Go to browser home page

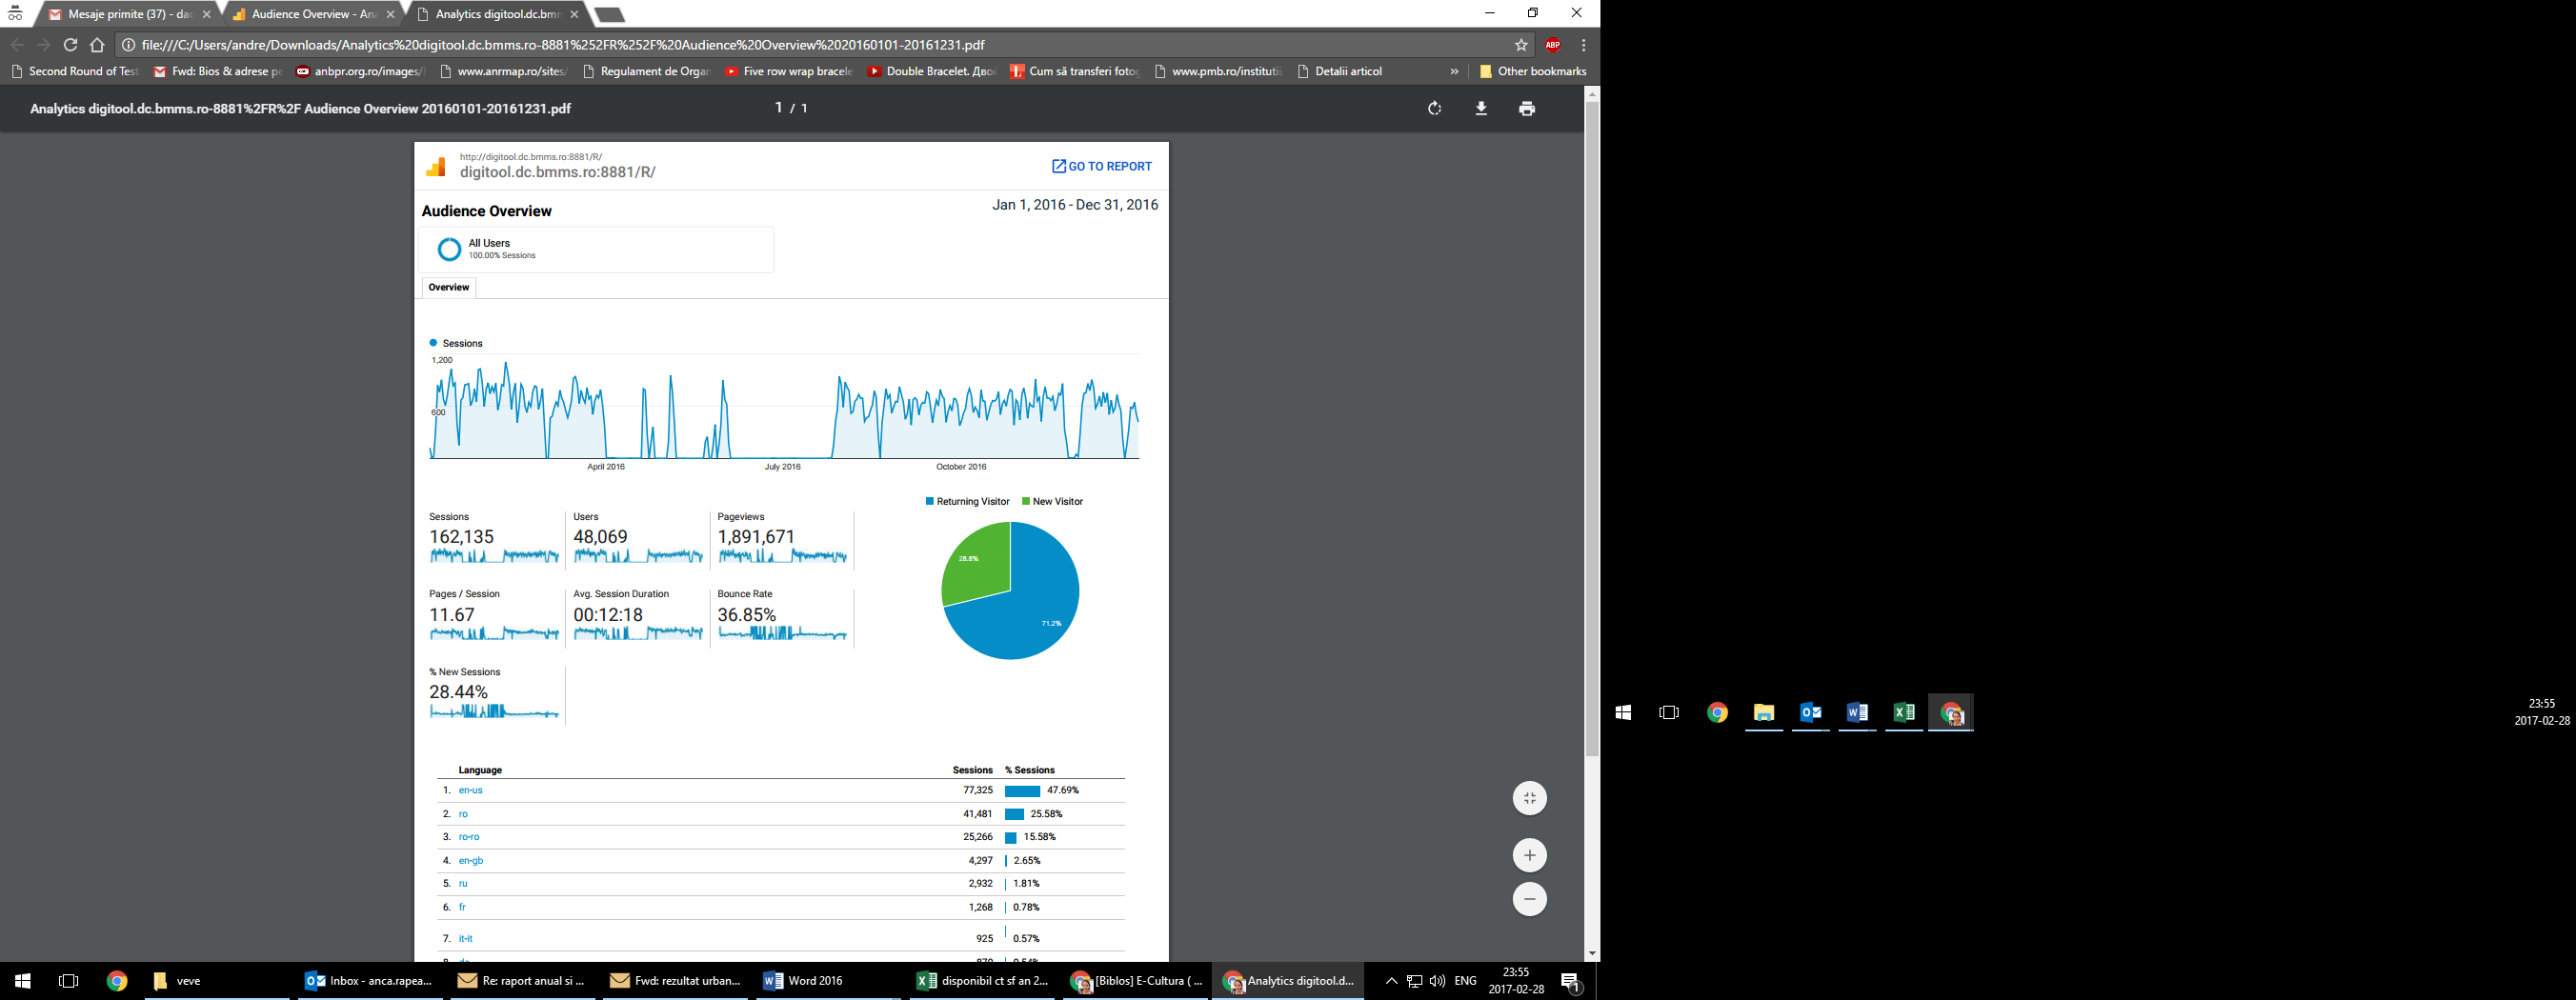coord(97,45)
